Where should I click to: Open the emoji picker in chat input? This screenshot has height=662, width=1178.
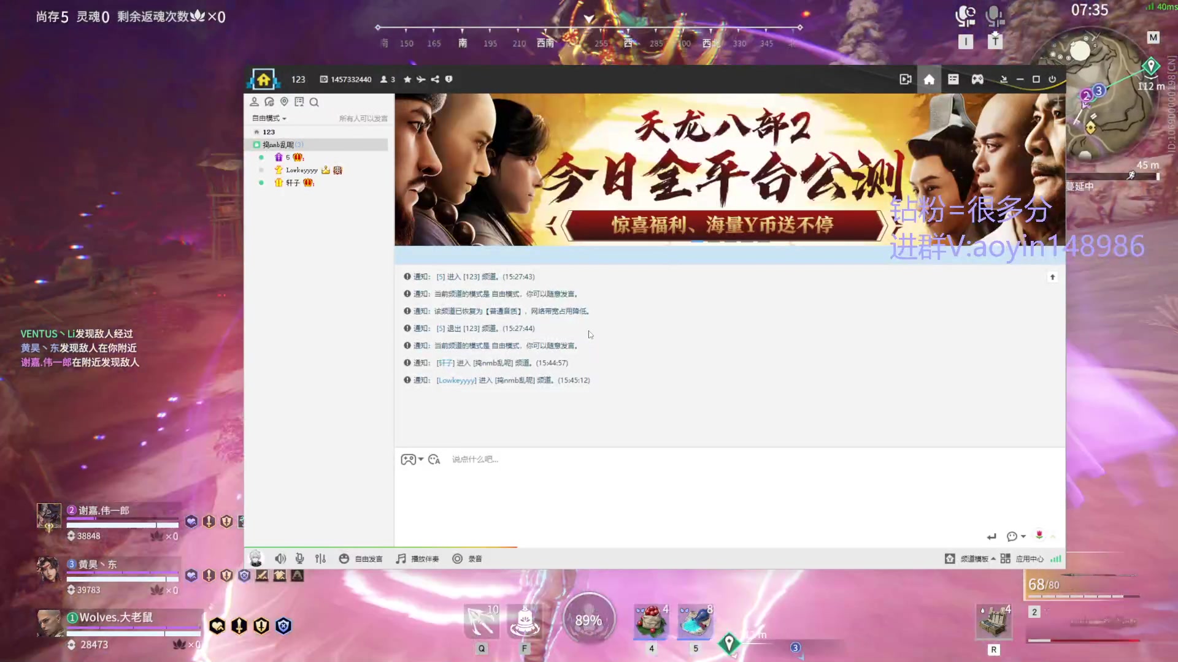pyautogui.click(x=434, y=459)
